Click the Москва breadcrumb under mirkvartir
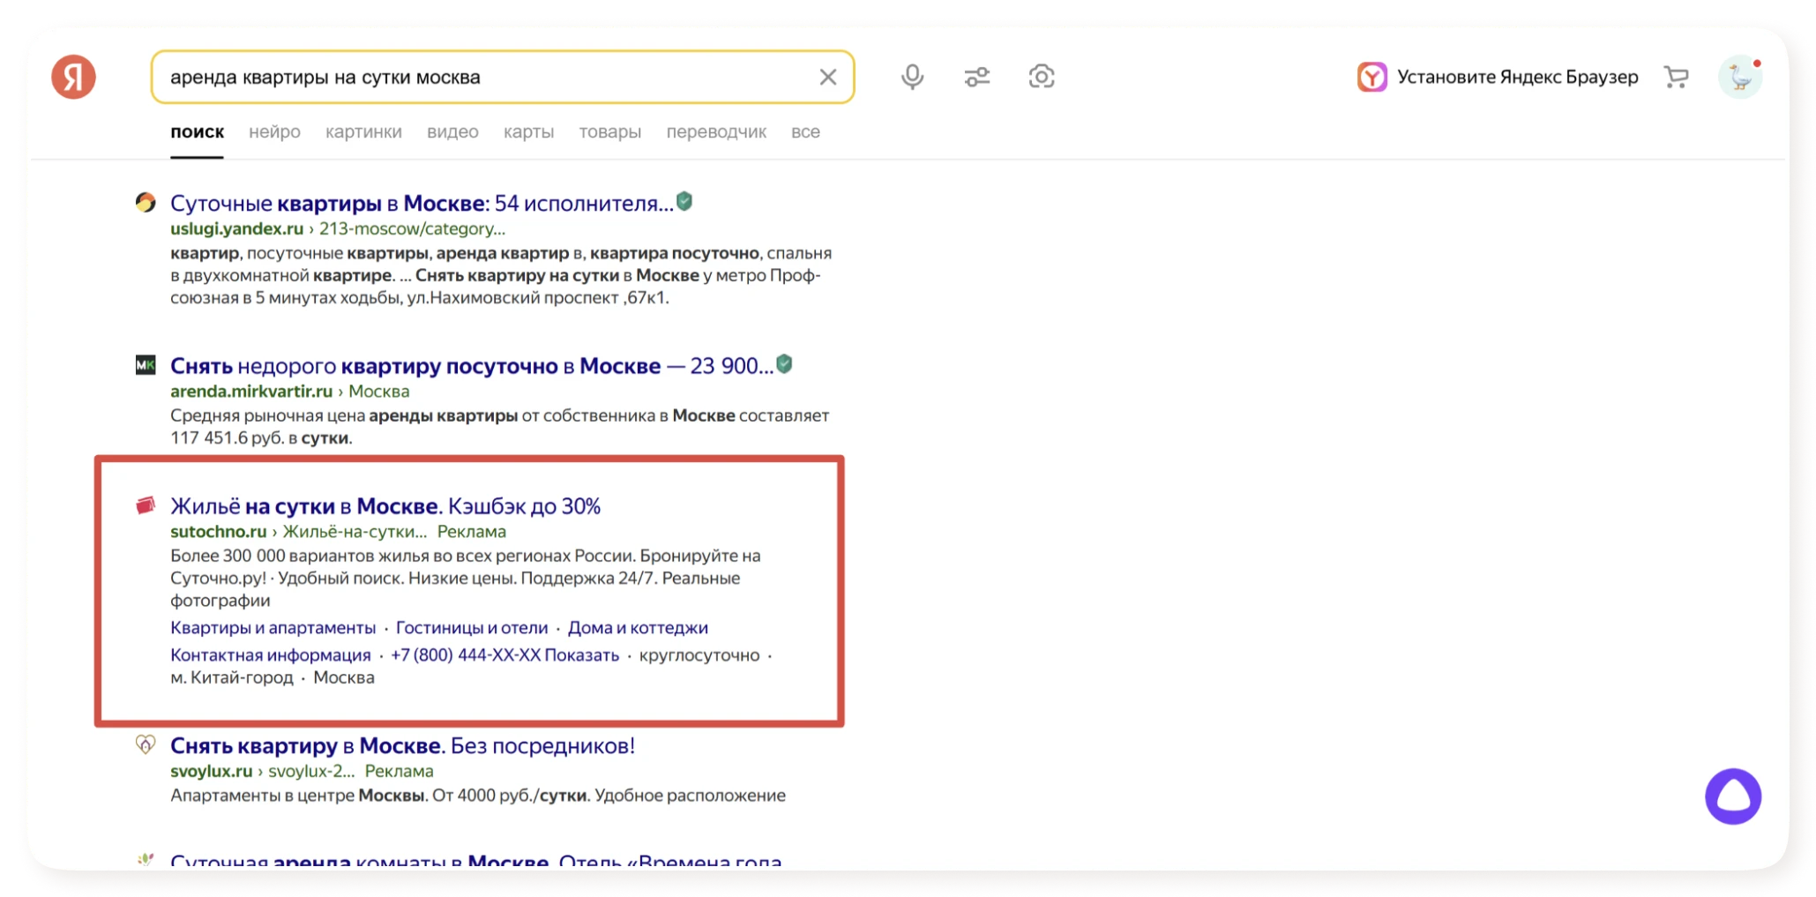 point(378,391)
